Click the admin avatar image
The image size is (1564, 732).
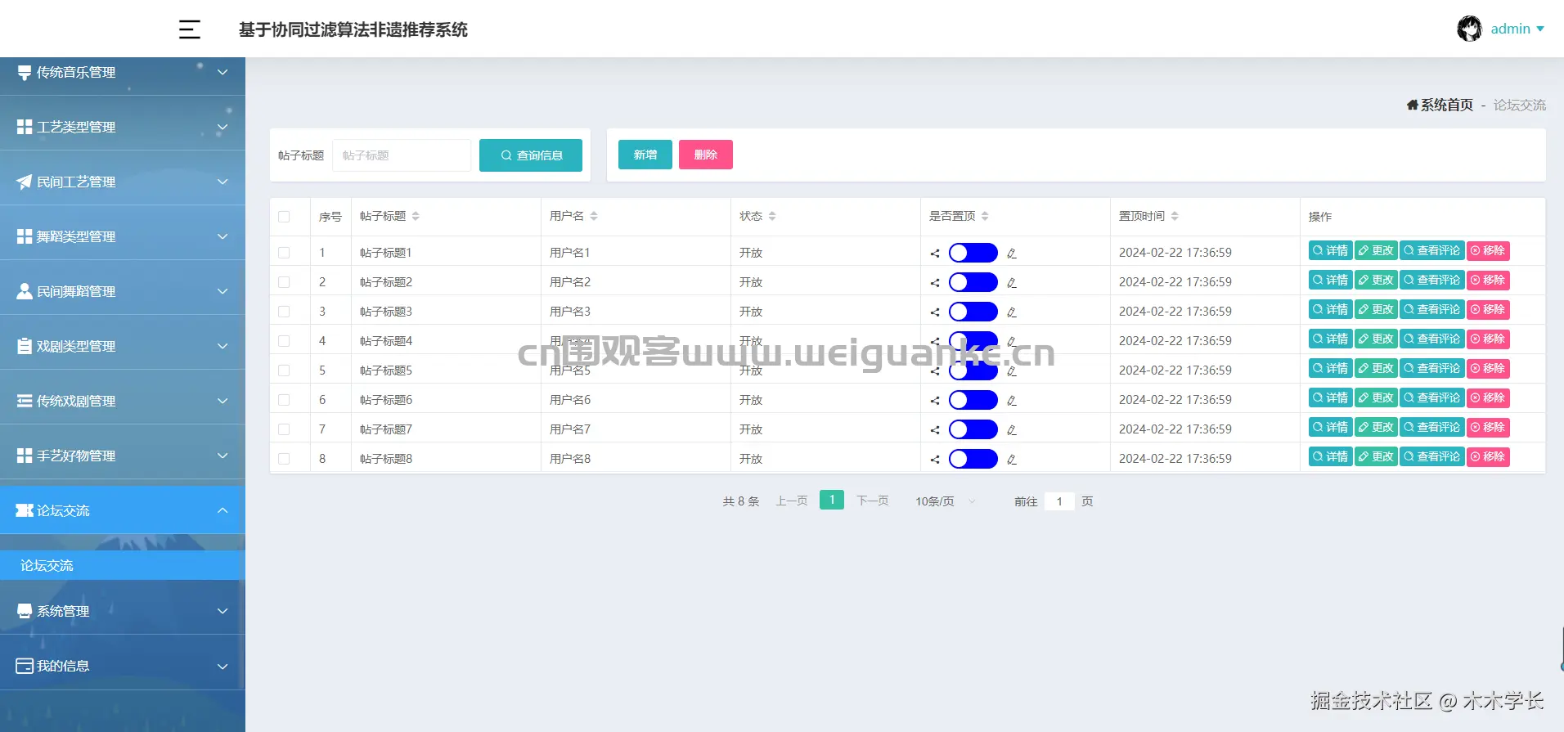1469,29
